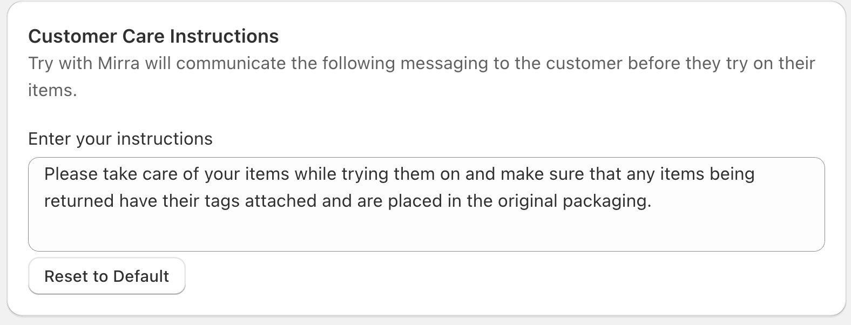Click the word "Mirra" in the description
The image size is (851, 325).
pos(118,63)
